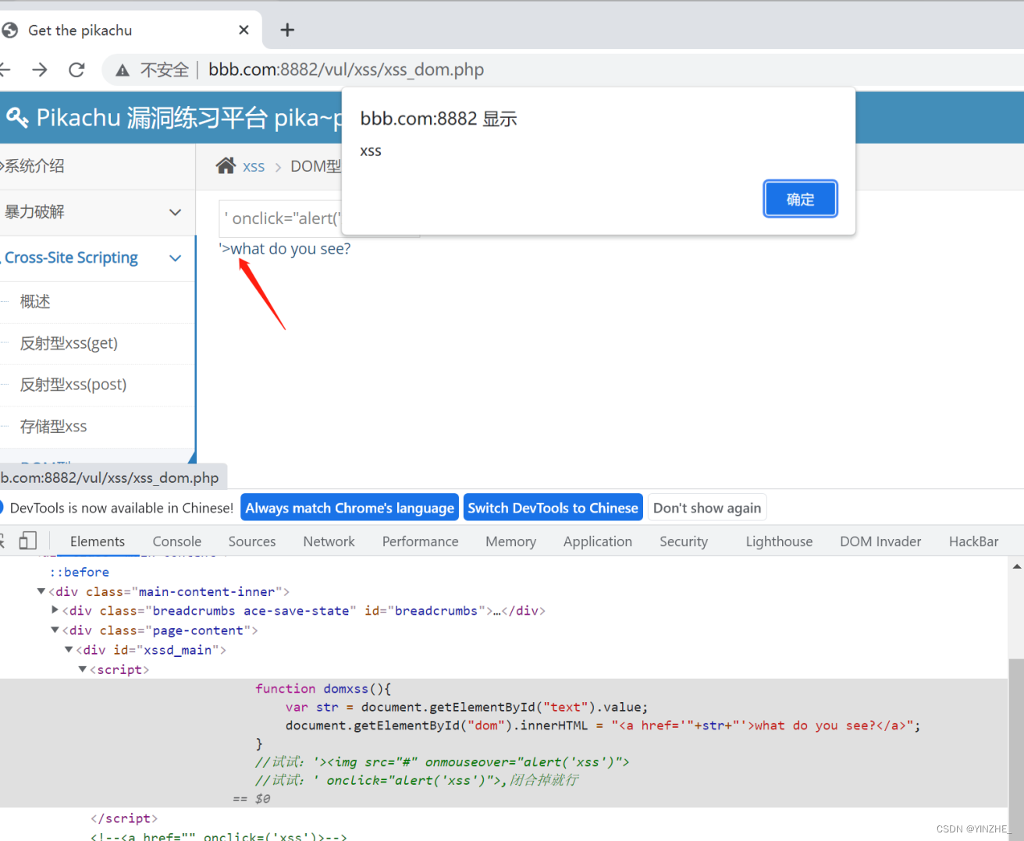This screenshot has height=841, width=1024.
Task: Open the xss breadcrumb link
Action: point(254,166)
